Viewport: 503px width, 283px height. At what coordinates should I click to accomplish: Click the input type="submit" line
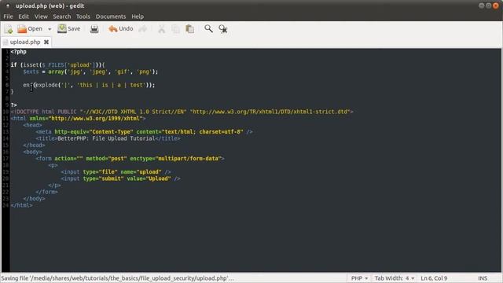(x=120, y=178)
